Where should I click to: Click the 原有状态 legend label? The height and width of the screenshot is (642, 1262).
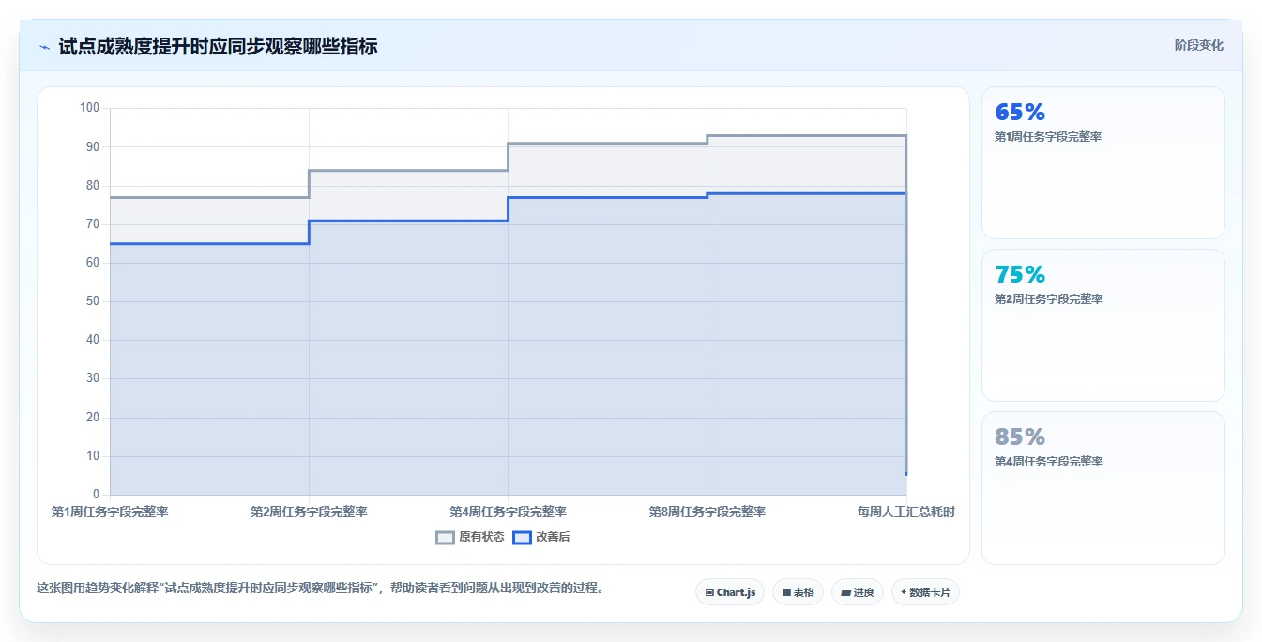tap(481, 538)
